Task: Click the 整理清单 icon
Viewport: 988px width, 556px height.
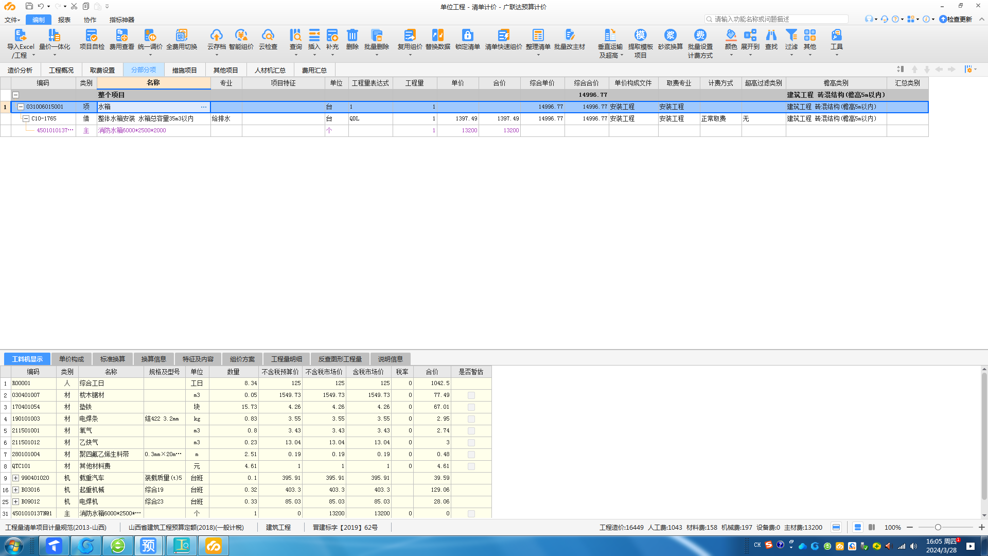Action: pos(538,36)
